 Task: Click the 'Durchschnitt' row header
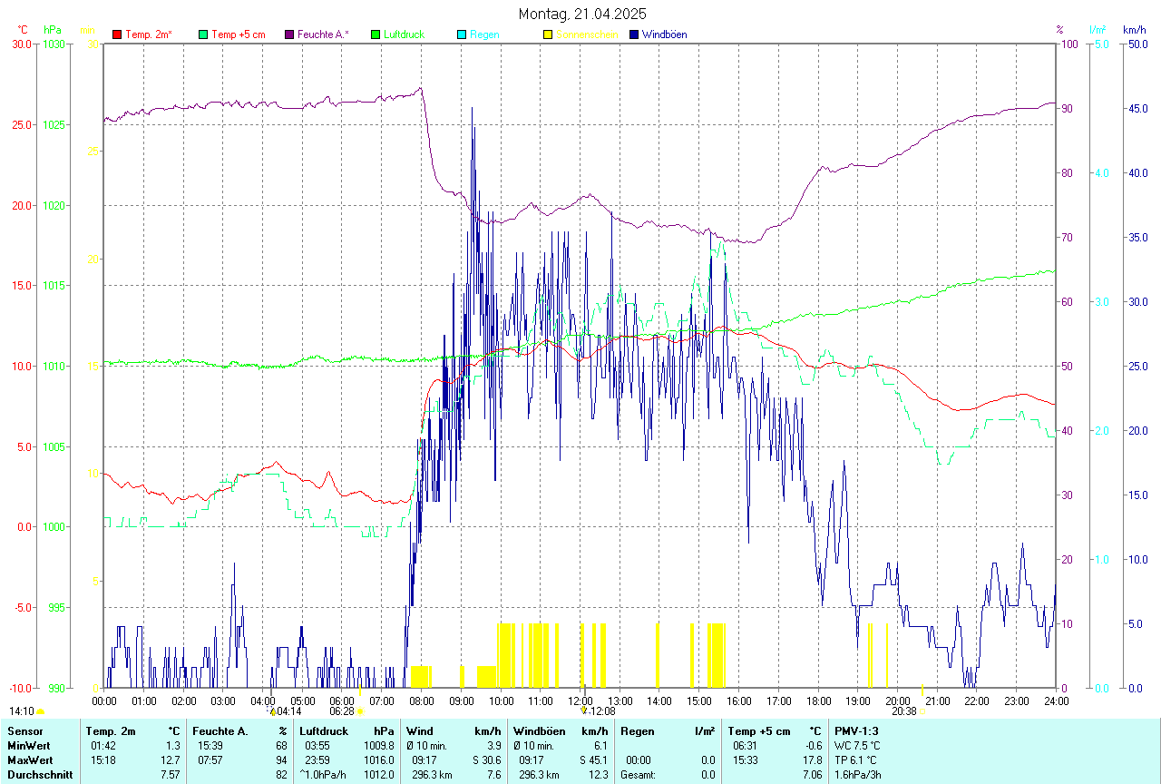(39, 774)
